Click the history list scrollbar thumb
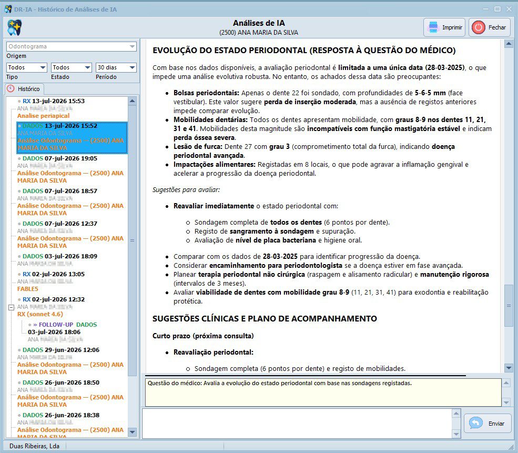Screen dimensions: 518x453 click(x=132, y=240)
